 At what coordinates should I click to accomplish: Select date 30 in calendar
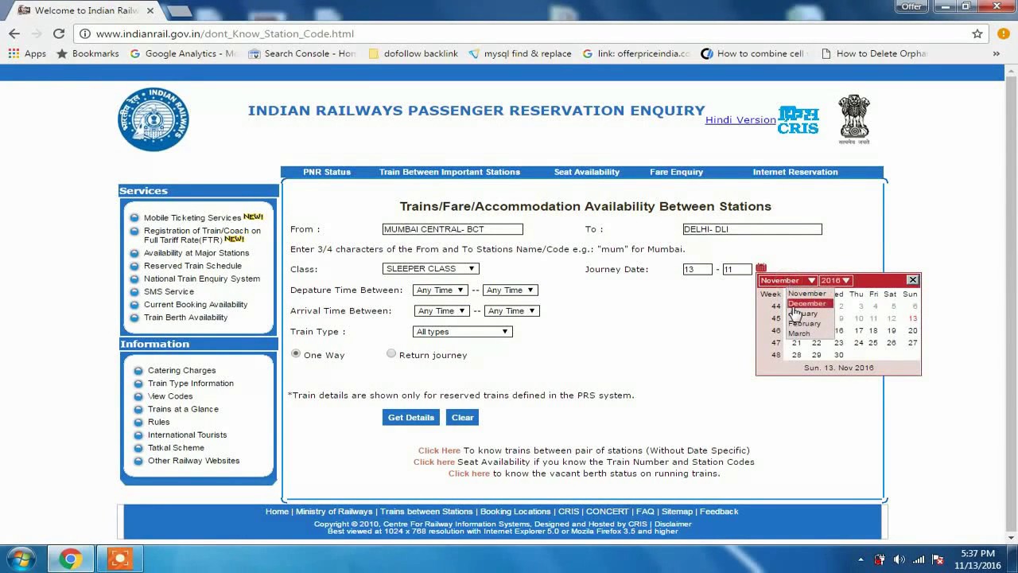(x=838, y=355)
